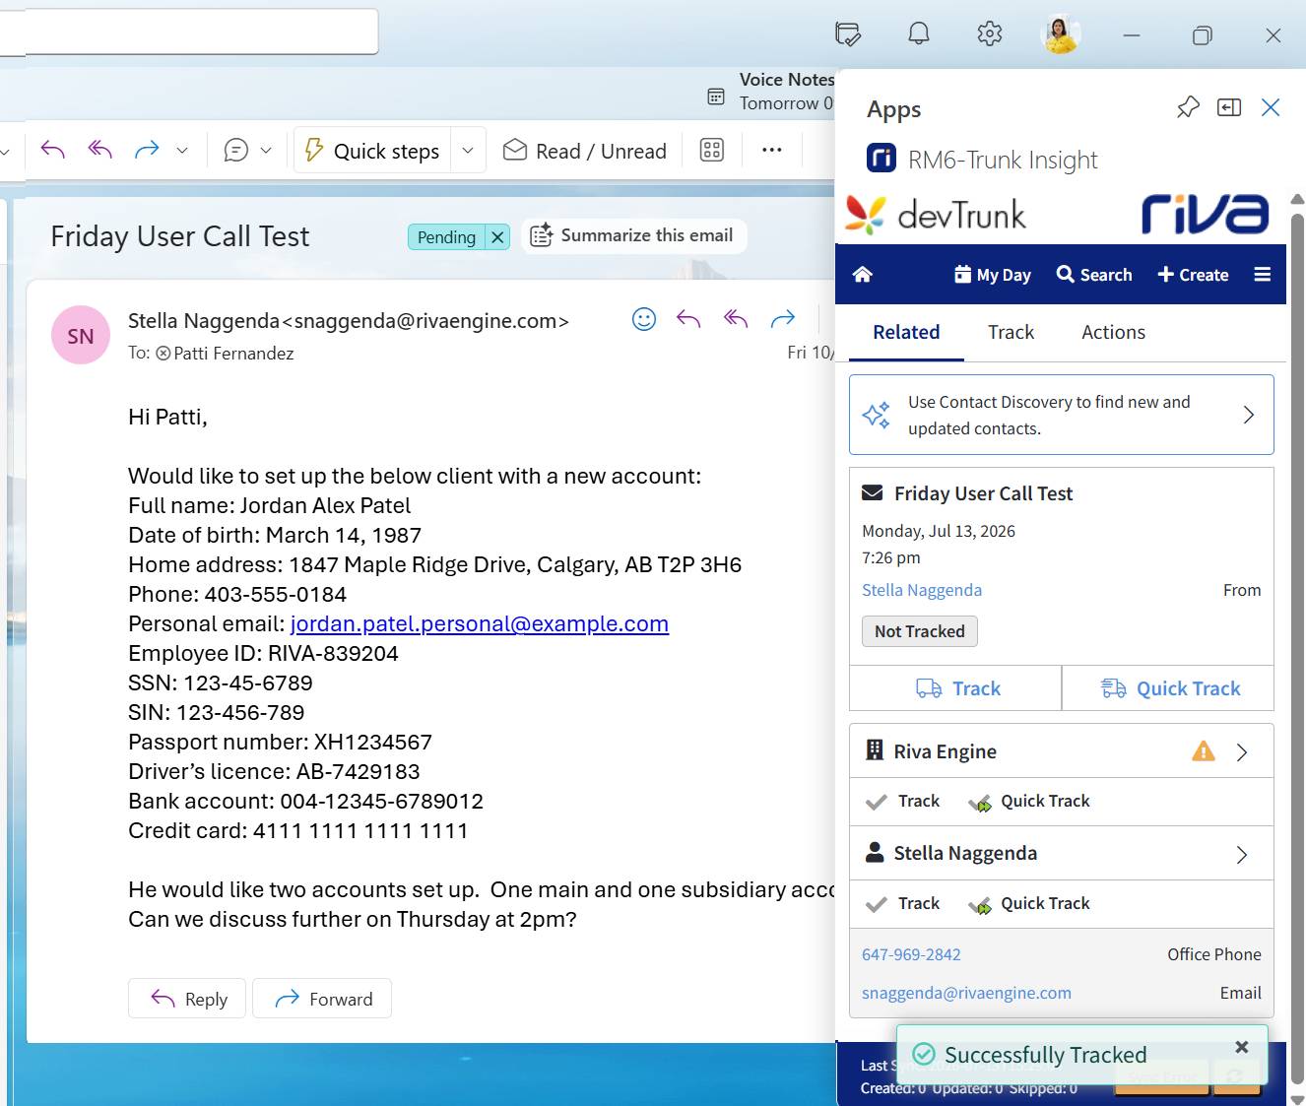
Task: Click the Forward button below the email
Action: coord(322,999)
